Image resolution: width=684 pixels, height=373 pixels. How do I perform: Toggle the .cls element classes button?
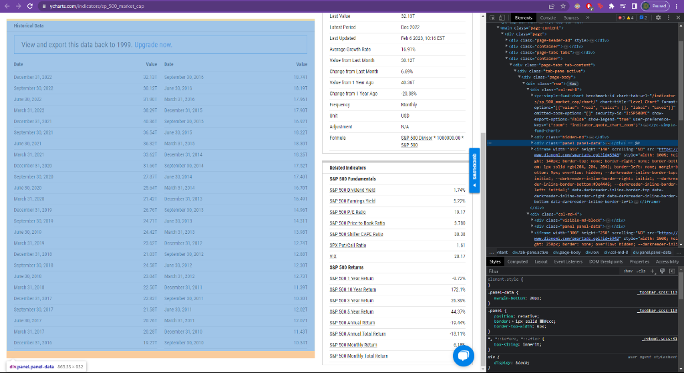click(x=641, y=271)
